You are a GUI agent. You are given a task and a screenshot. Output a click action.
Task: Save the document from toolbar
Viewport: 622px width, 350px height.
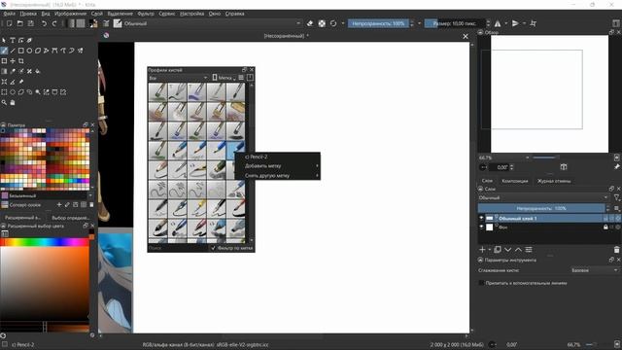[x=30, y=23]
